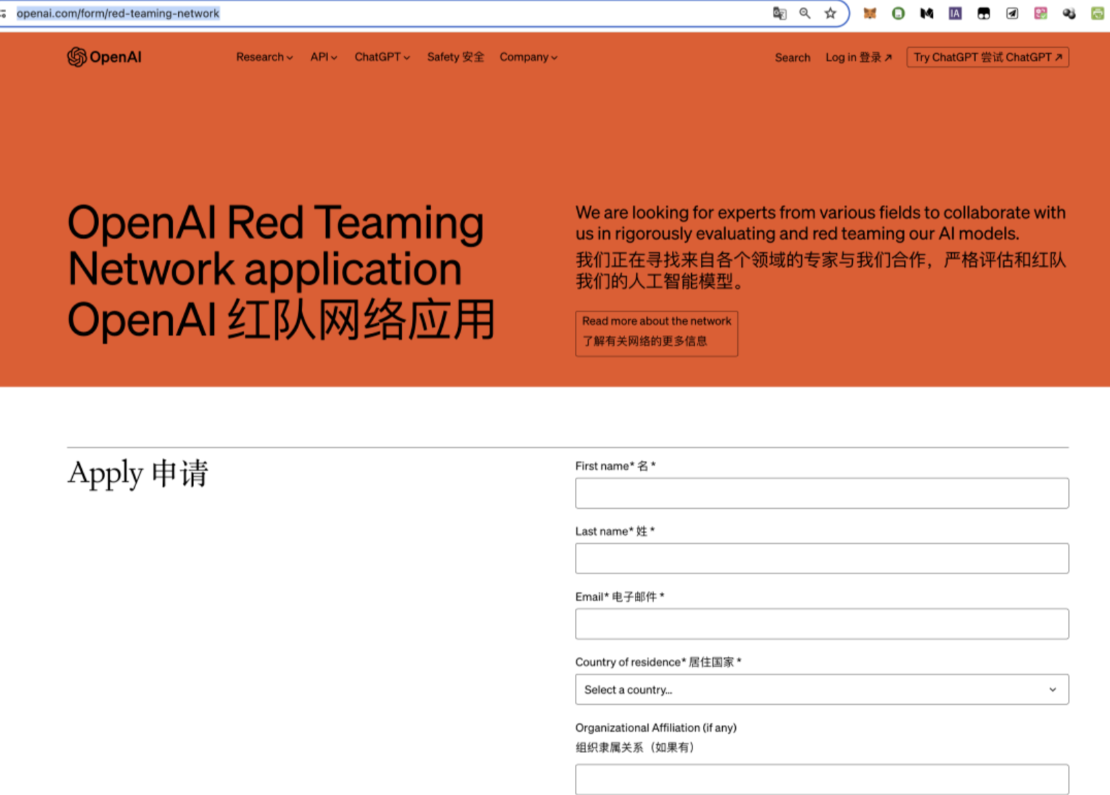Open the purple IA extension

coord(955,13)
